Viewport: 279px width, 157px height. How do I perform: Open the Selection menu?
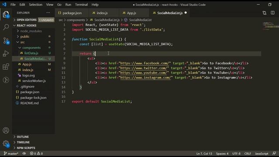pyautogui.click(x=36, y=5)
